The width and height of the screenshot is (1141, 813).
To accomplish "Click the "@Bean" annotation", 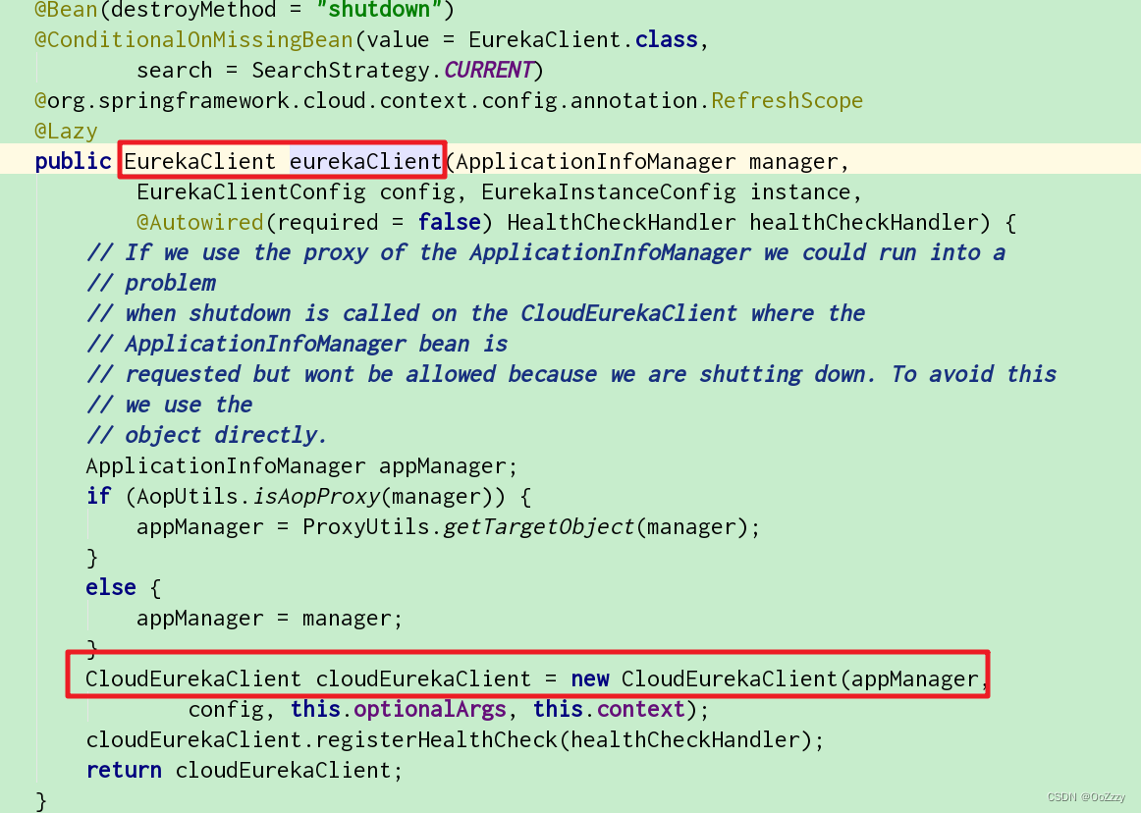I will 66,10.
